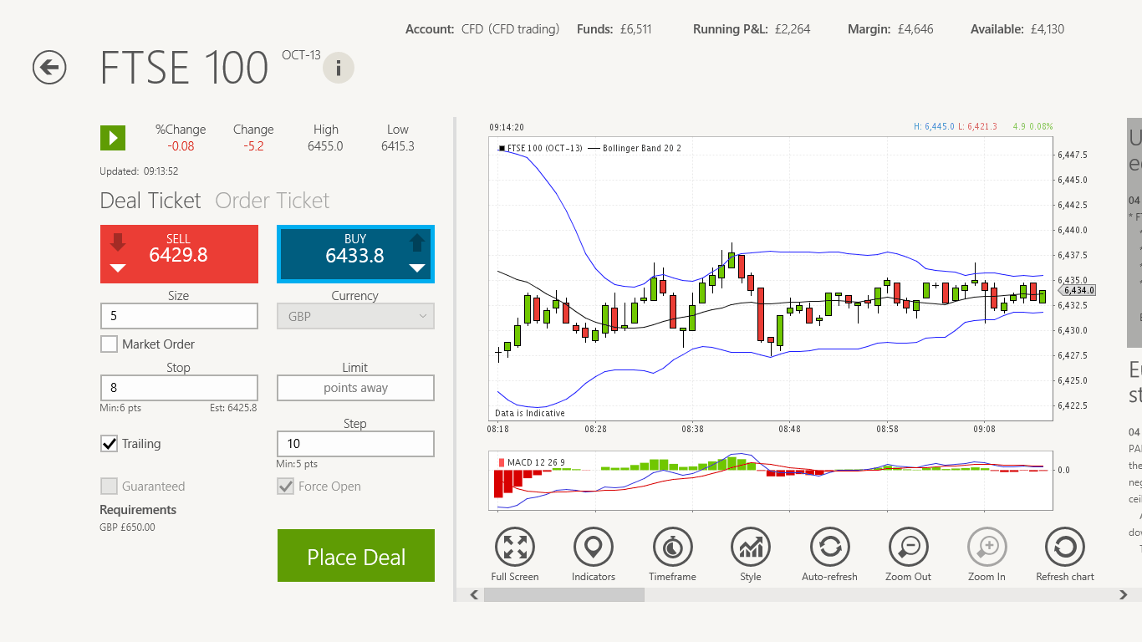Click the Margin £4,646 value
This screenshot has height=642, width=1142.
click(x=915, y=29)
